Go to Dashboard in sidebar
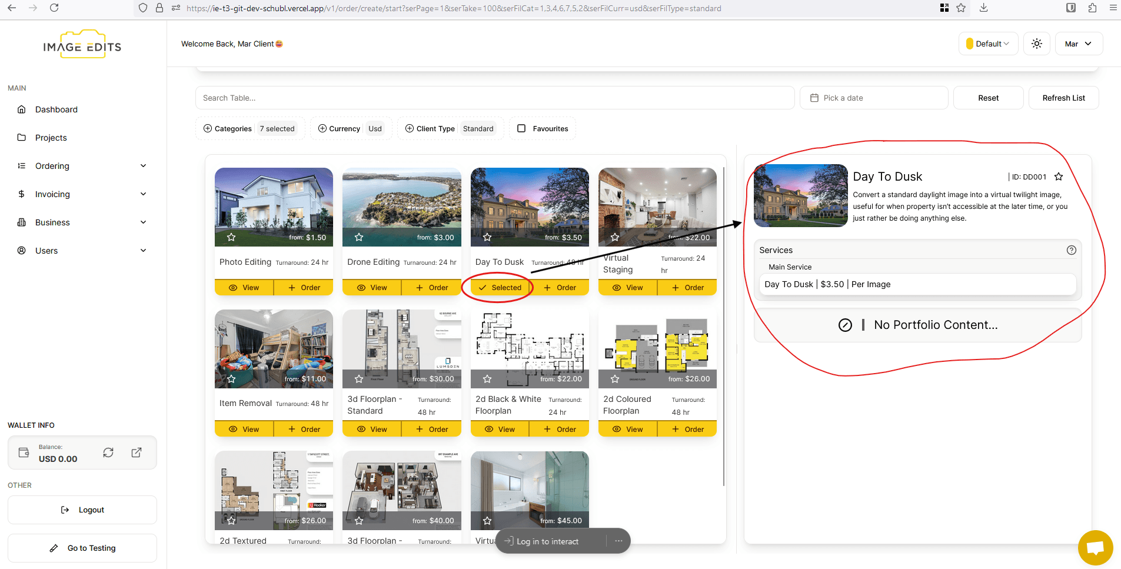Image resolution: width=1121 pixels, height=569 pixels. [x=56, y=109]
